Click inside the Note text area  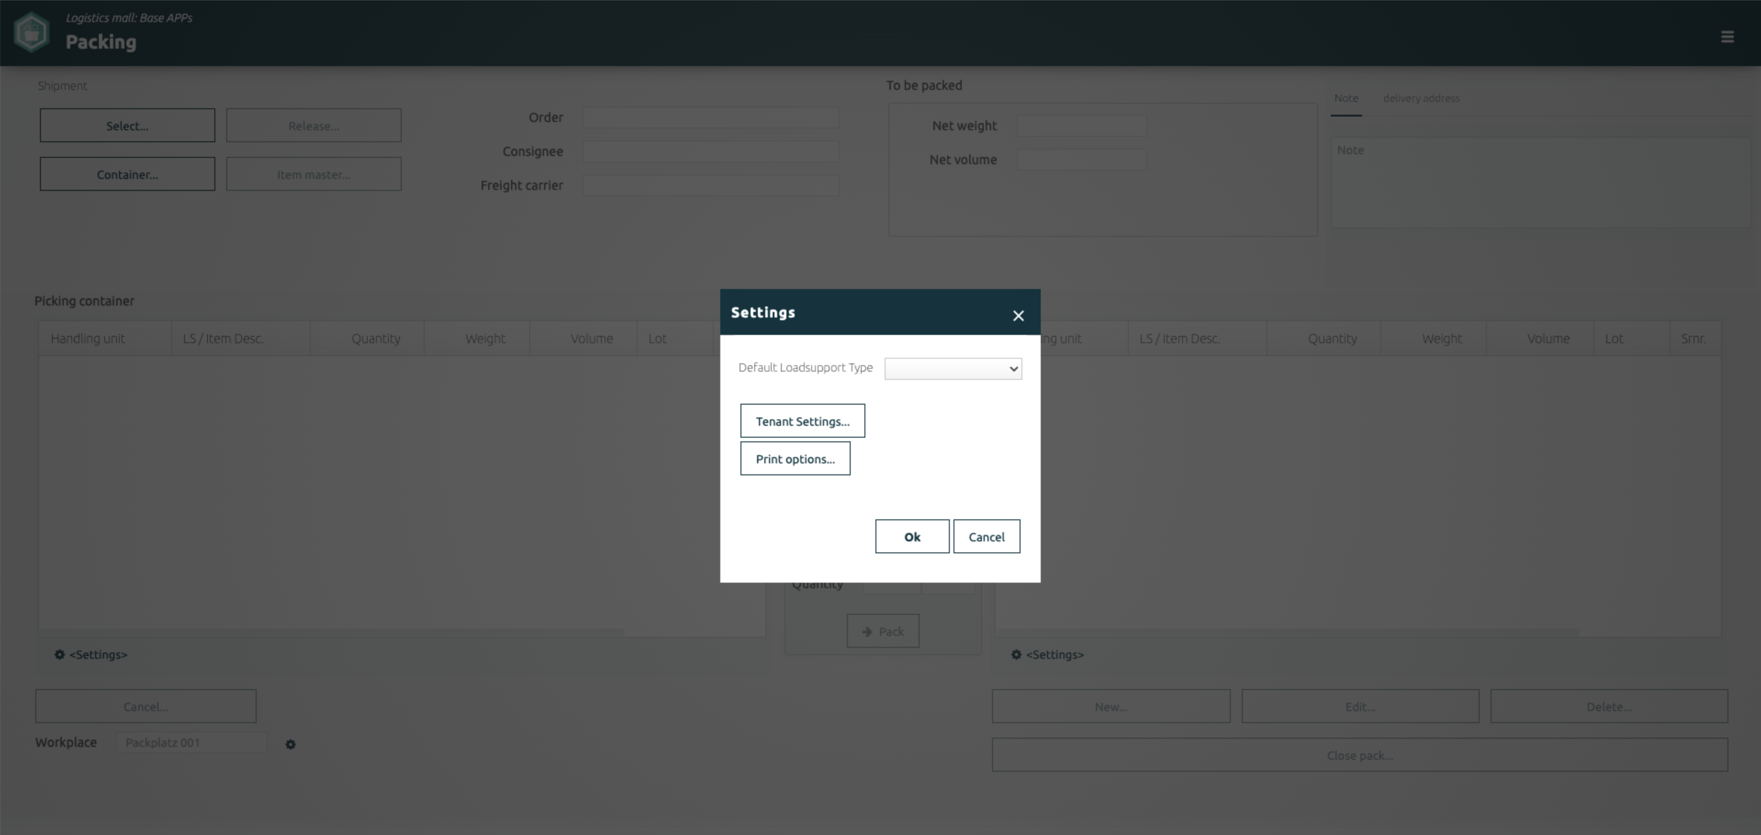click(x=1540, y=183)
